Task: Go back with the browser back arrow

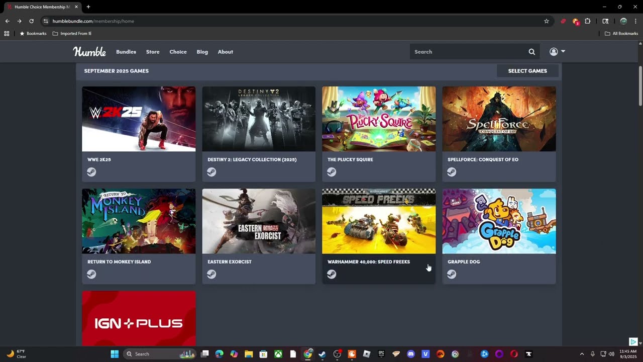Action: 7,21
